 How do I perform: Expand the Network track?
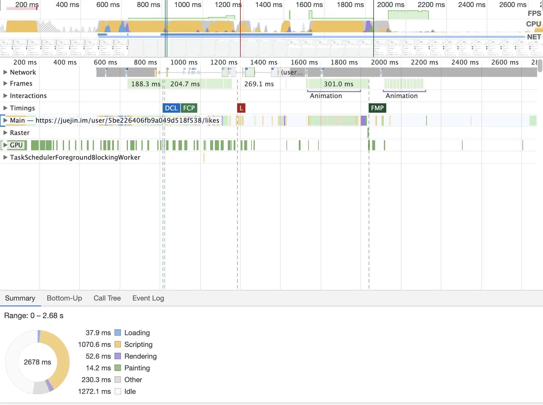(x=5, y=72)
